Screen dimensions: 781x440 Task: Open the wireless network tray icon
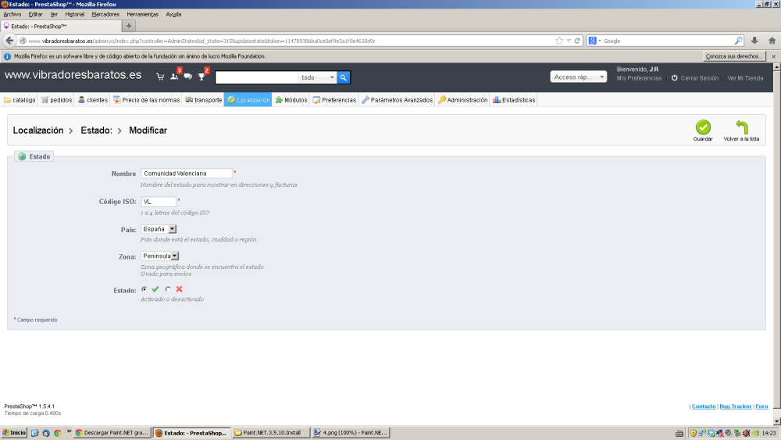[x=702, y=433]
